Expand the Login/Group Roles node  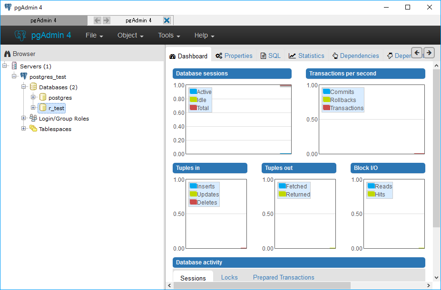tap(24, 118)
